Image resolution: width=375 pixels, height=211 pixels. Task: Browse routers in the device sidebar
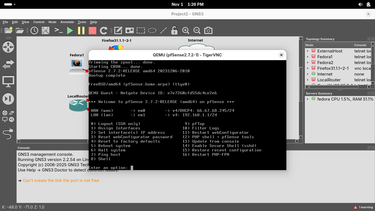point(8,47)
